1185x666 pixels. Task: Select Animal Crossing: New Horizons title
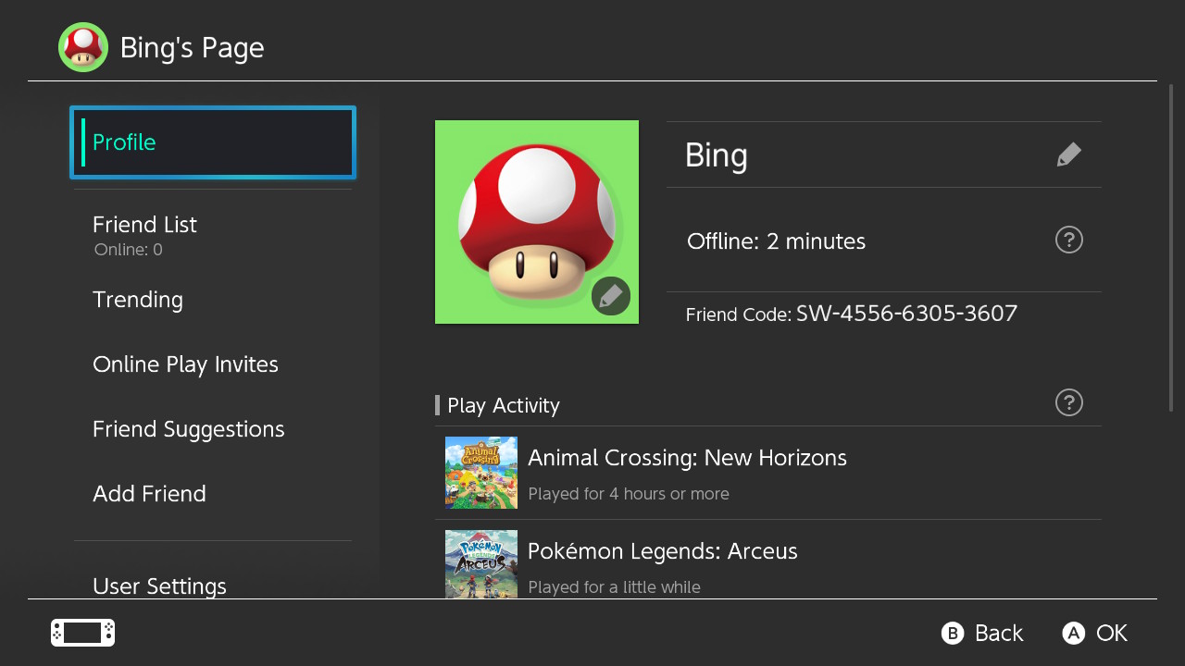click(x=687, y=458)
